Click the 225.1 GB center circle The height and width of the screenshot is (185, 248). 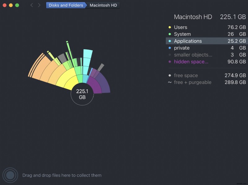[82, 94]
